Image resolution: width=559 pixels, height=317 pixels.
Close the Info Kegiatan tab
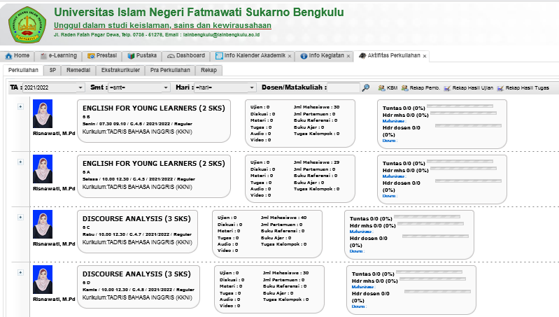pos(348,56)
